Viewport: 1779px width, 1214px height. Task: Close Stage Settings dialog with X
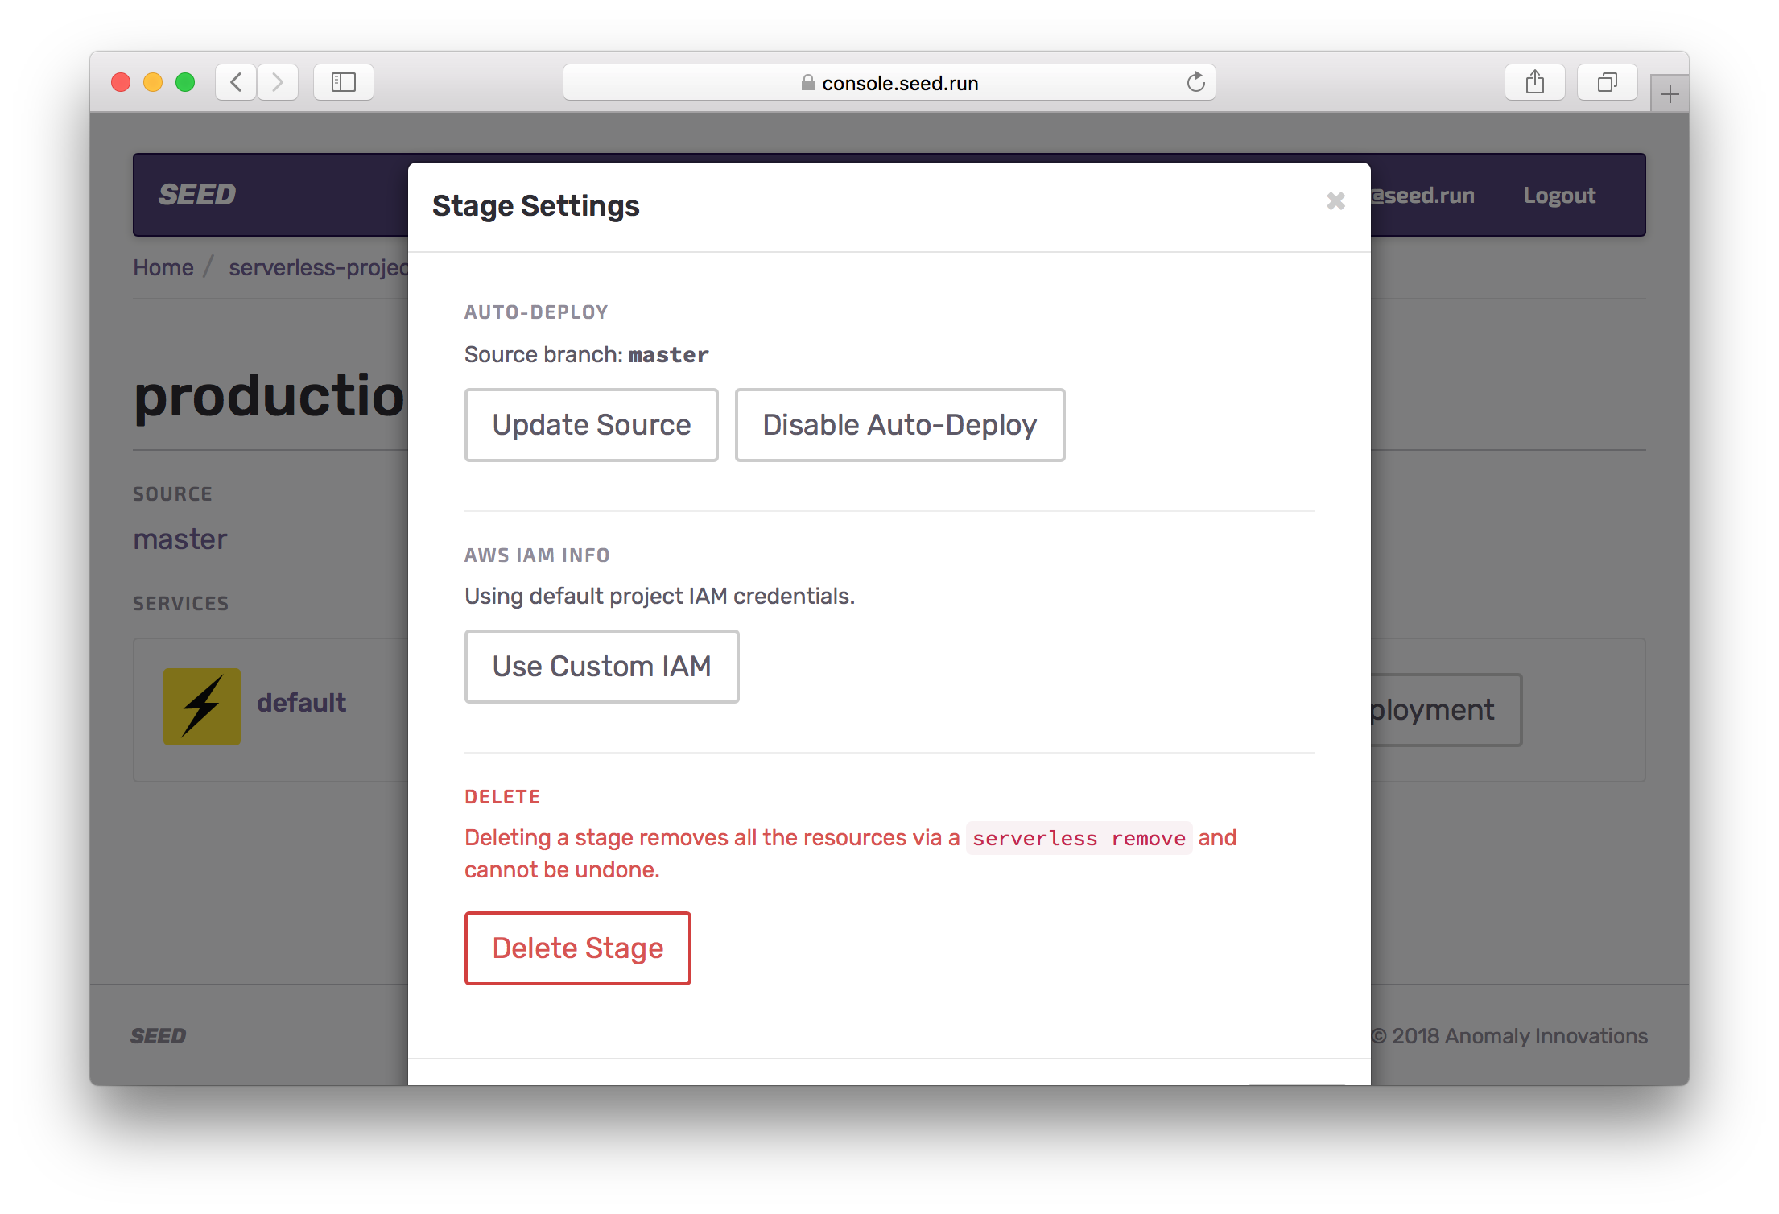tap(1335, 201)
